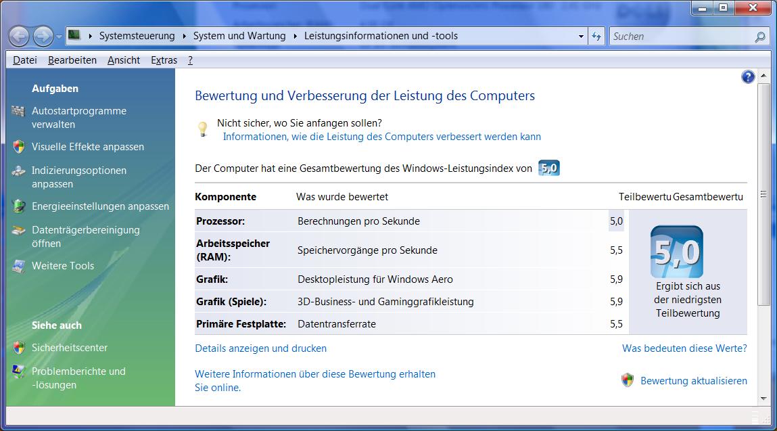This screenshot has width=777, height=431.
Task: Click the Datentransferrate description
Action: pos(337,324)
